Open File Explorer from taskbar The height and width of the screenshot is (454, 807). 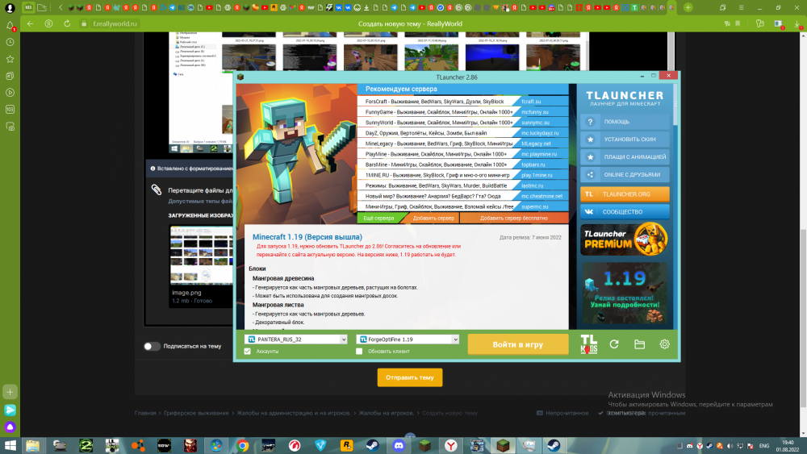33,445
